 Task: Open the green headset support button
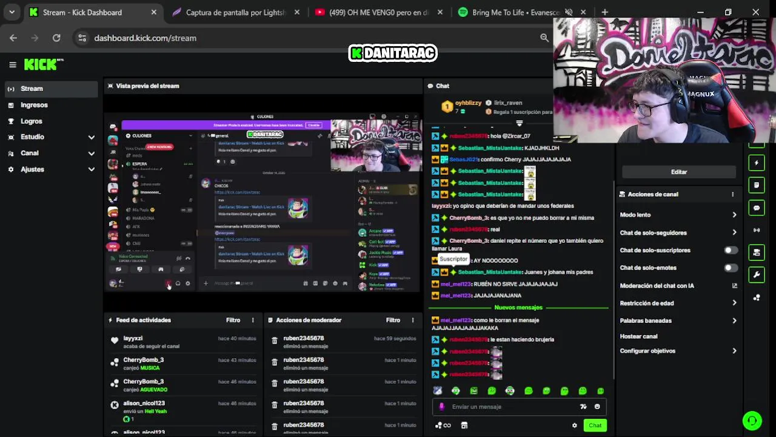click(752, 421)
